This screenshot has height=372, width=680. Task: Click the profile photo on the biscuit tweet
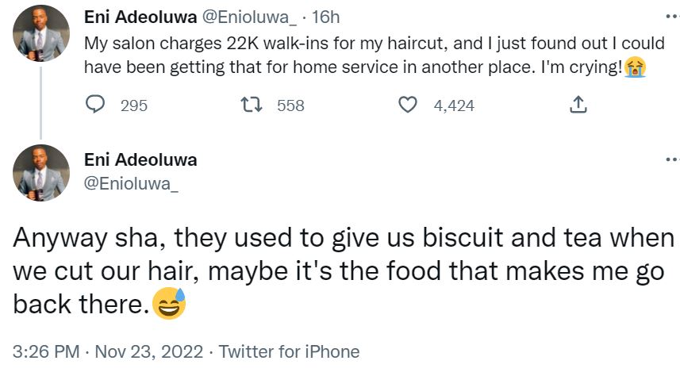(41, 173)
